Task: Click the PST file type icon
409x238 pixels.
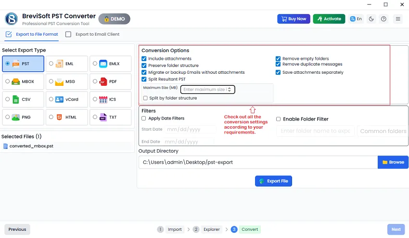Action: [x=16, y=64]
